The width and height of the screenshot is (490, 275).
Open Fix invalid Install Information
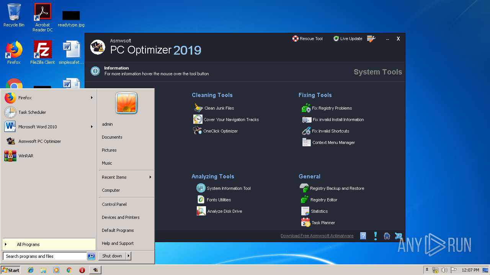click(333, 120)
